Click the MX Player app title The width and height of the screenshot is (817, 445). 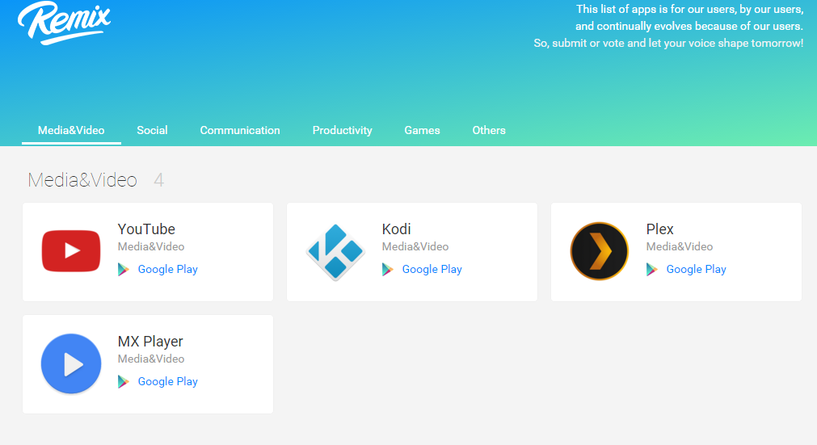pyautogui.click(x=150, y=342)
